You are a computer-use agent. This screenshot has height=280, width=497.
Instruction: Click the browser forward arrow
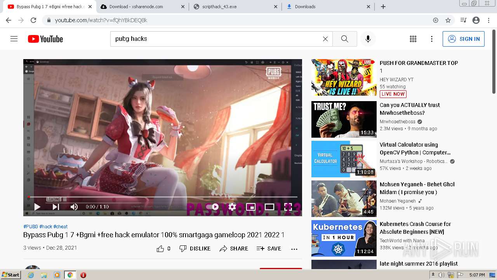tap(21, 20)
